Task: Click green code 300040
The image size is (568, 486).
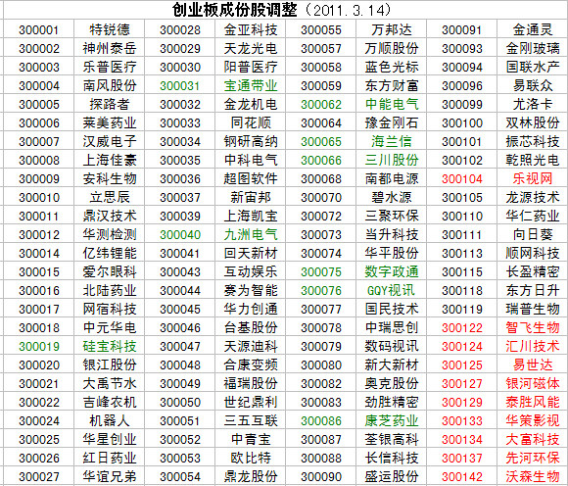Action: 180,235
